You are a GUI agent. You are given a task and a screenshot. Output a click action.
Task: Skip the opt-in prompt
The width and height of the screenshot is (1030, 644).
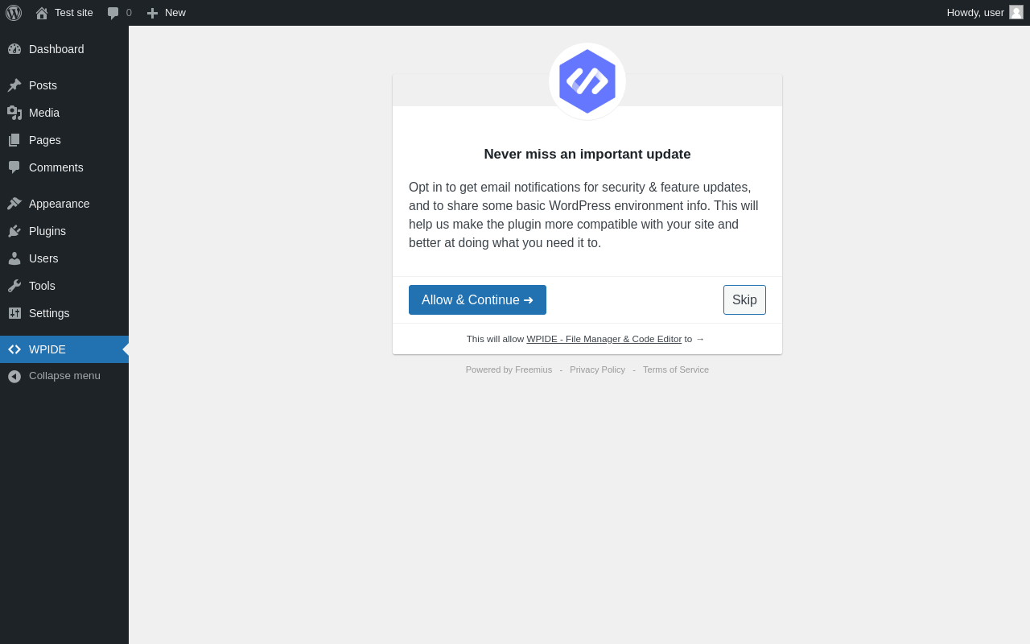tap(744, 299)
